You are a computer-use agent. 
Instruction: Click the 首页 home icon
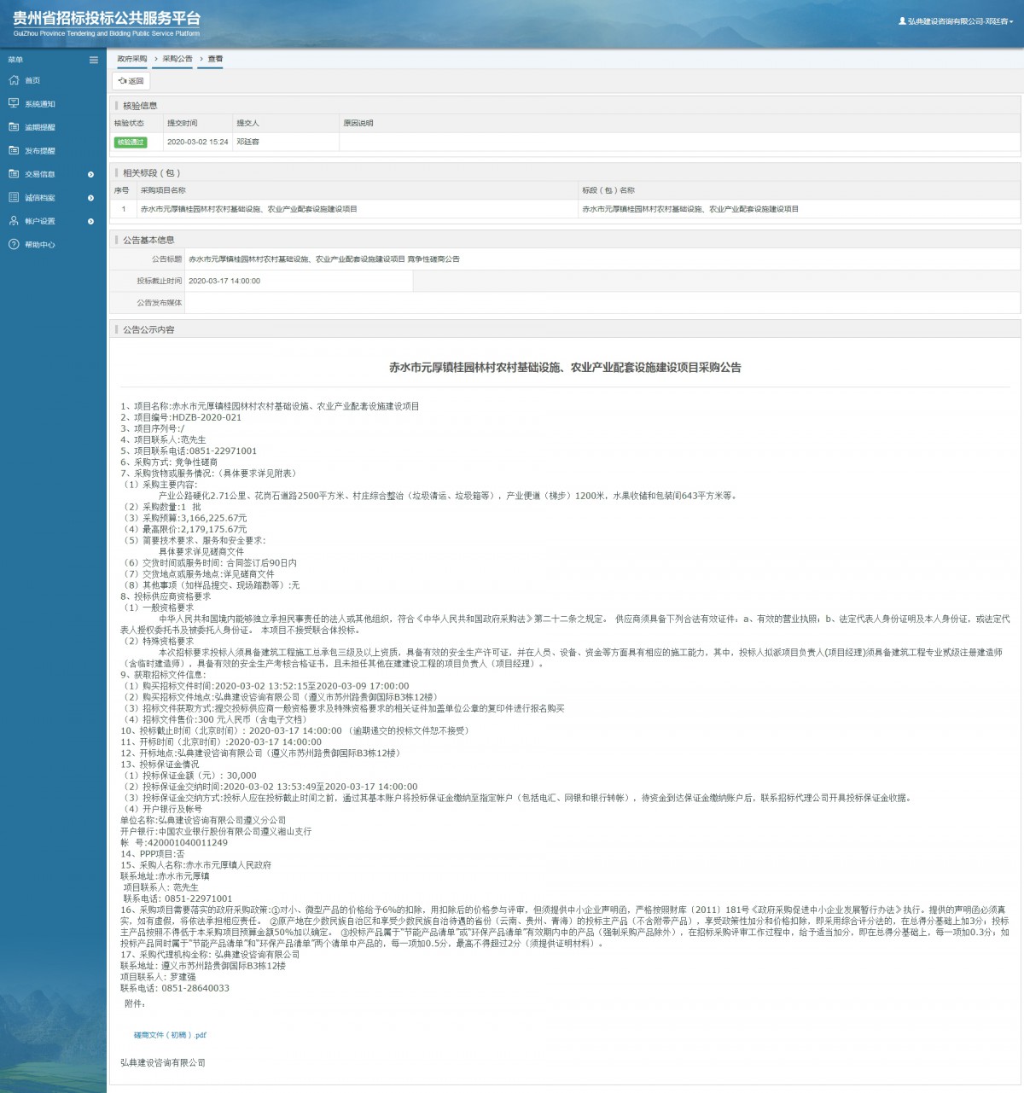[x=14, y=80]
